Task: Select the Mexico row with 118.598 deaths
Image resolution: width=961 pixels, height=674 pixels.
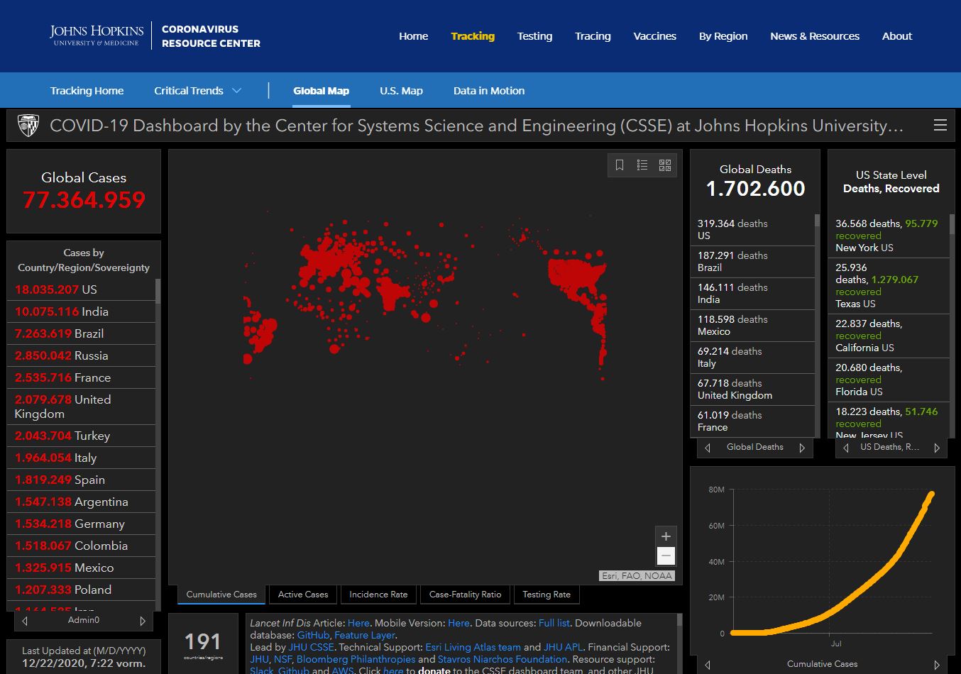Action: pyautogui.click(x=753, y=326)
